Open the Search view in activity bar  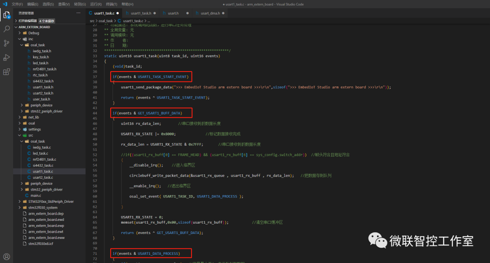point(7,29)
